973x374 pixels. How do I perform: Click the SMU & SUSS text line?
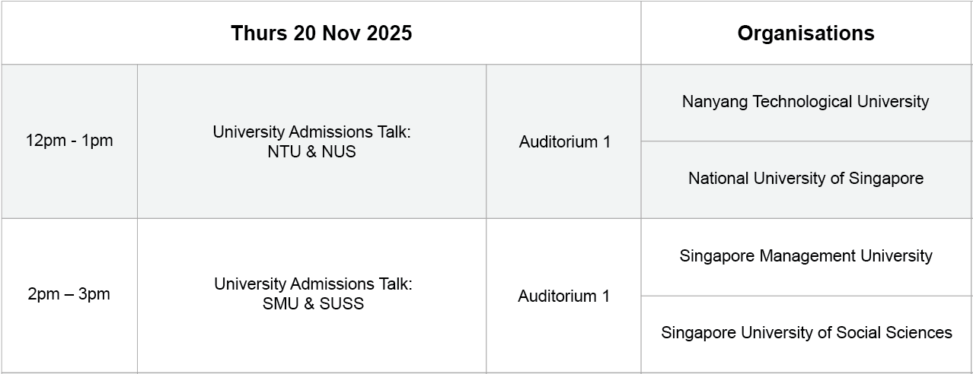pos(312,303)
